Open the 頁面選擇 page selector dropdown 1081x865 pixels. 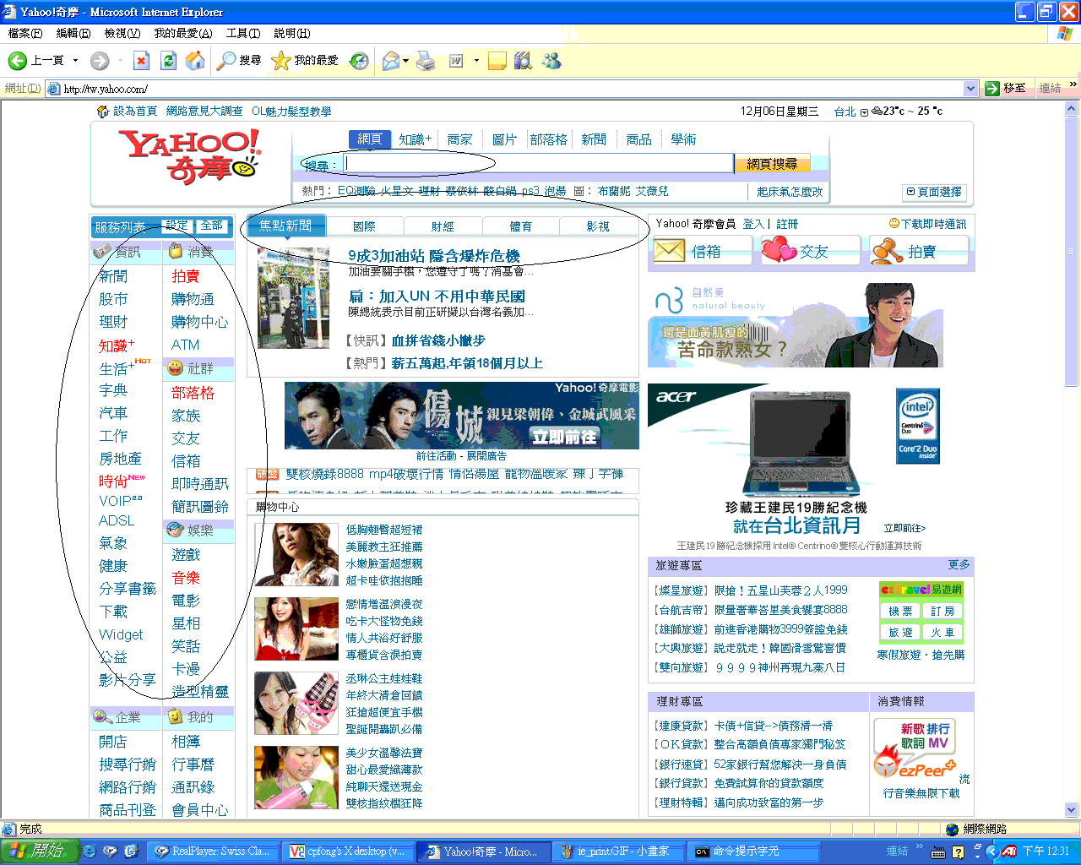coord(933,192)
